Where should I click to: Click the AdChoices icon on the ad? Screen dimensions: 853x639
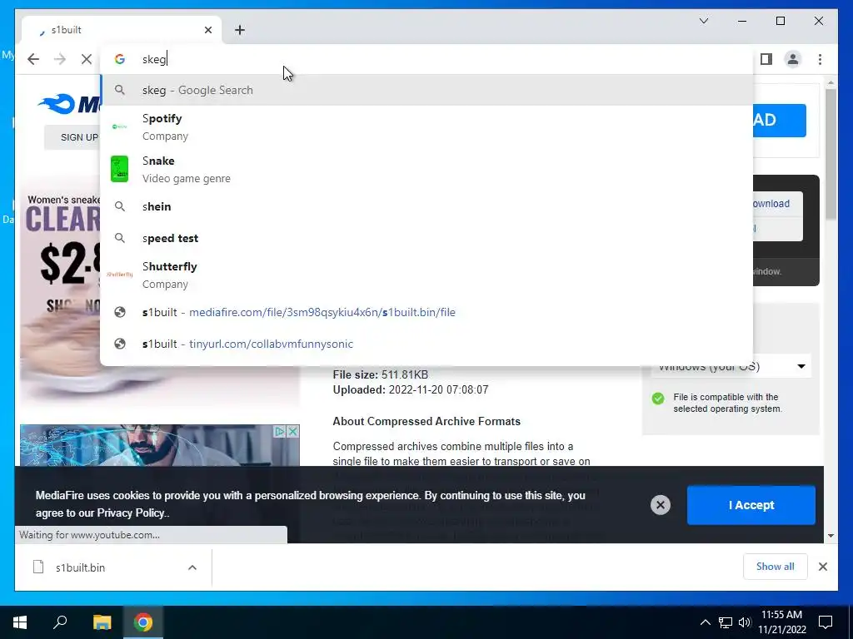click(x=280, y=432)
